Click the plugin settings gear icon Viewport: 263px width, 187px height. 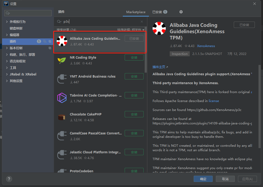[181, 12]
